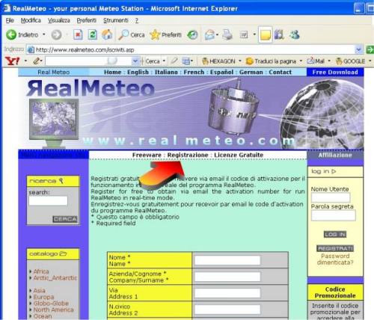Click the highlighter icon in Yahoo toolbar
Image resolution: width=374 pixels, height=320 pixels.
(174, 61)
